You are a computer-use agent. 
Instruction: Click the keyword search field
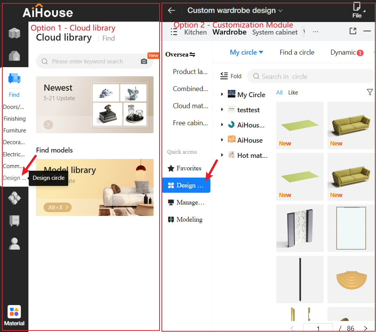[95, 61]
